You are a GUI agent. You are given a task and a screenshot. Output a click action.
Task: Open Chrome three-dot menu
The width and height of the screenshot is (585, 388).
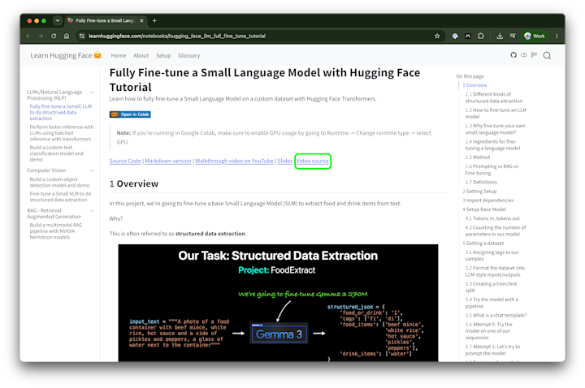pyautogui.click(x=557, y=36)
